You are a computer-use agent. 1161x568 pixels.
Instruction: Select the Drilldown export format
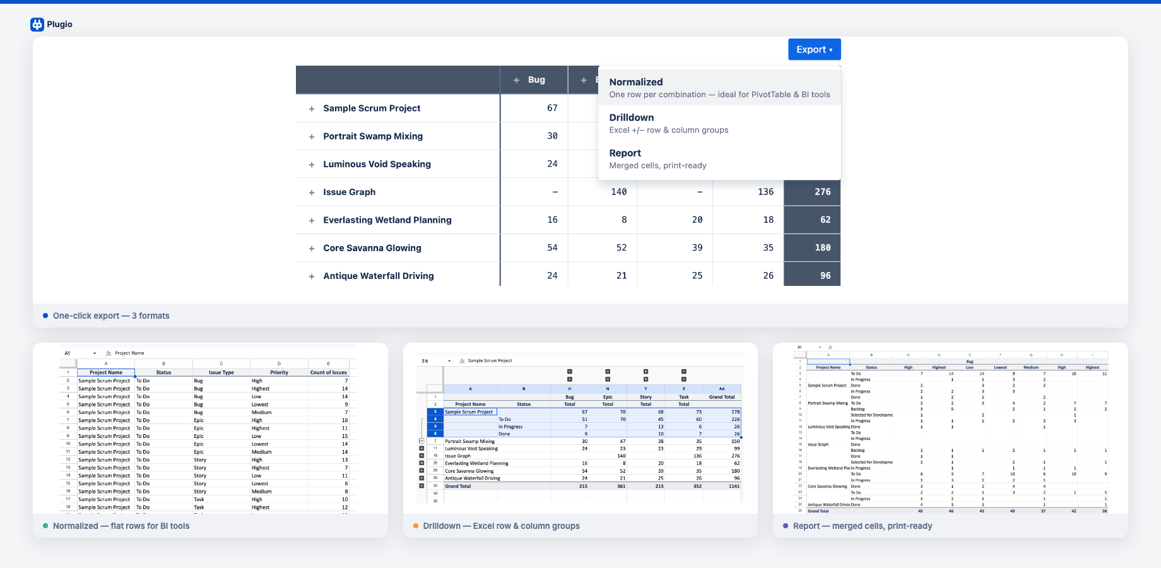click(x=719, y=123)
